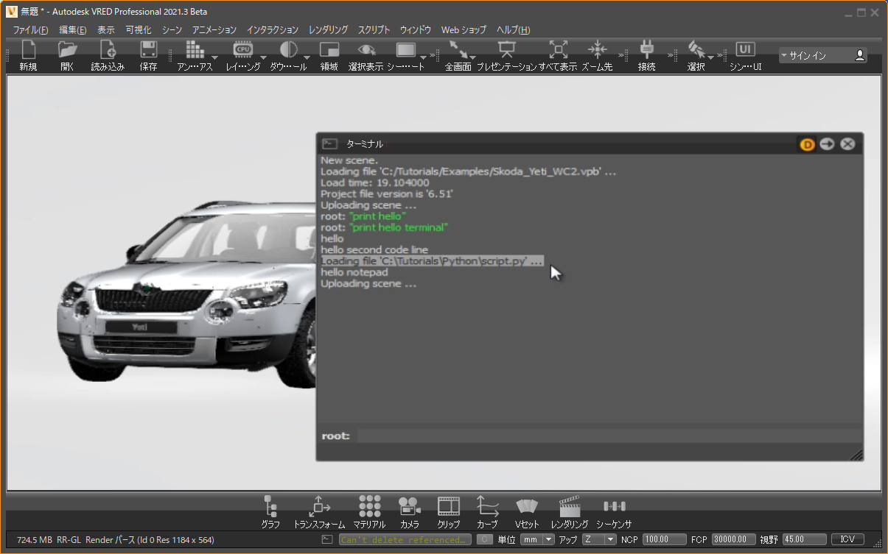The width and height of the screenshot is (888, 554).
Task: Open the 単位 mm units dropdown
Action: tap(537, 539)
